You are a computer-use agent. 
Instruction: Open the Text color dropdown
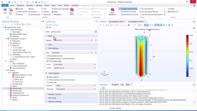(x=75, y=89)
